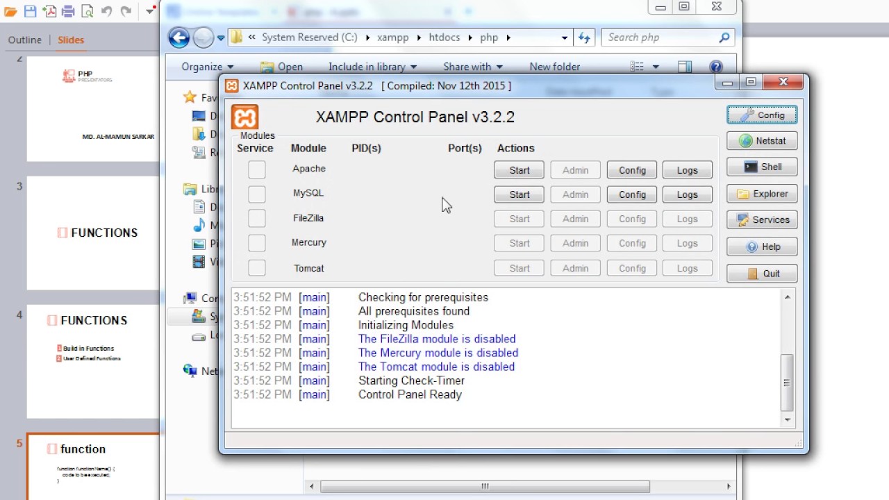Viewport: 889px width, 500px height.
Task: Select Favorites star in explorer sidebar
Action: [189, 98]
